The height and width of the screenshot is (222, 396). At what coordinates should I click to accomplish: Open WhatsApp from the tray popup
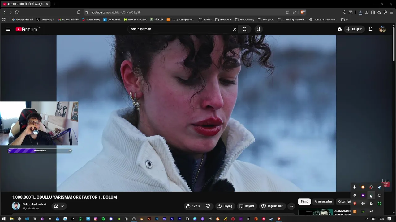point(379,203)
